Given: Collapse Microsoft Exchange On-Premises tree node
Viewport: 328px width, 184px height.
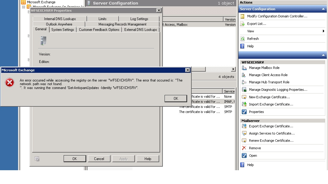Looking at the screenshot, I should click(x=24, y=7).
